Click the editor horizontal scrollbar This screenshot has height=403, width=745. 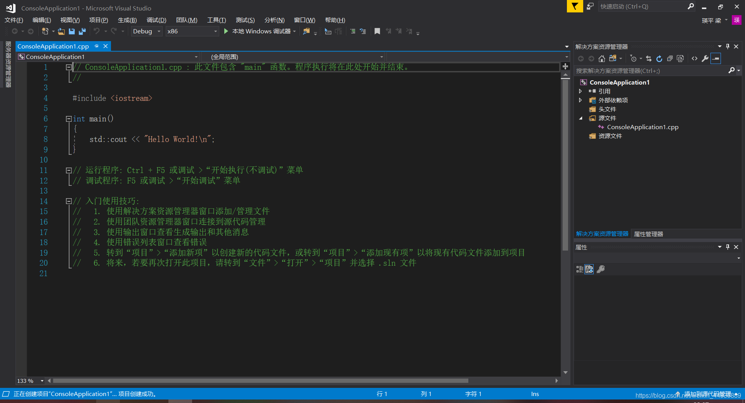[x=260, y=381]
